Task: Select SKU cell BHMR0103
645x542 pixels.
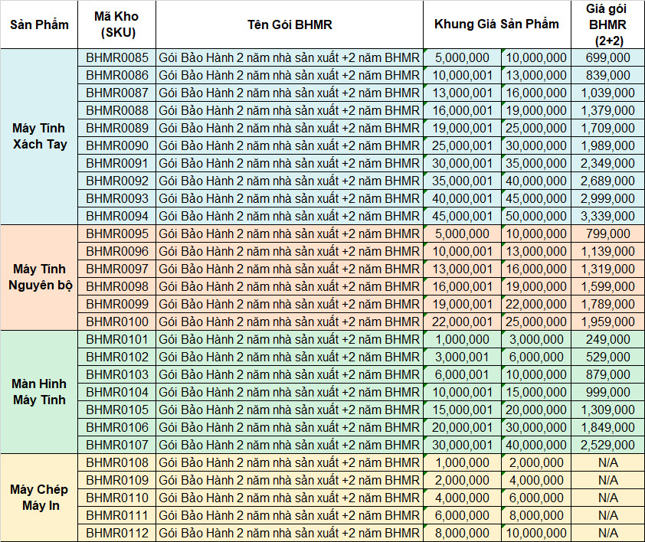Action: tap(117, 374)
